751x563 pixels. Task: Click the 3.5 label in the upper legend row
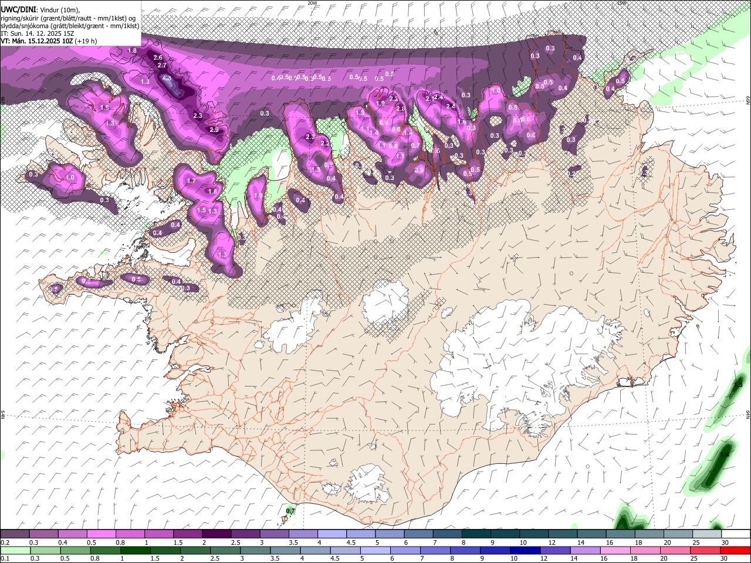coord(293,542)
